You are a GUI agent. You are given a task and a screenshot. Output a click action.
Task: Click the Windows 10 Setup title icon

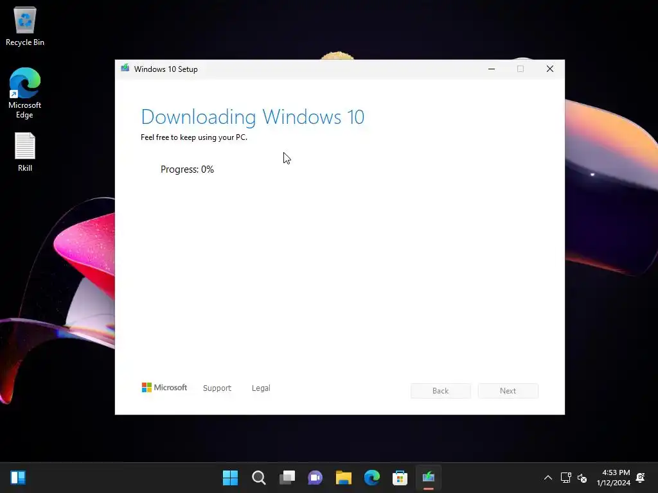(125, 68)
